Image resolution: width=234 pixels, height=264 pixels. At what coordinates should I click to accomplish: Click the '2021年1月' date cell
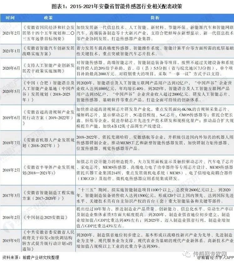point(11,51)
